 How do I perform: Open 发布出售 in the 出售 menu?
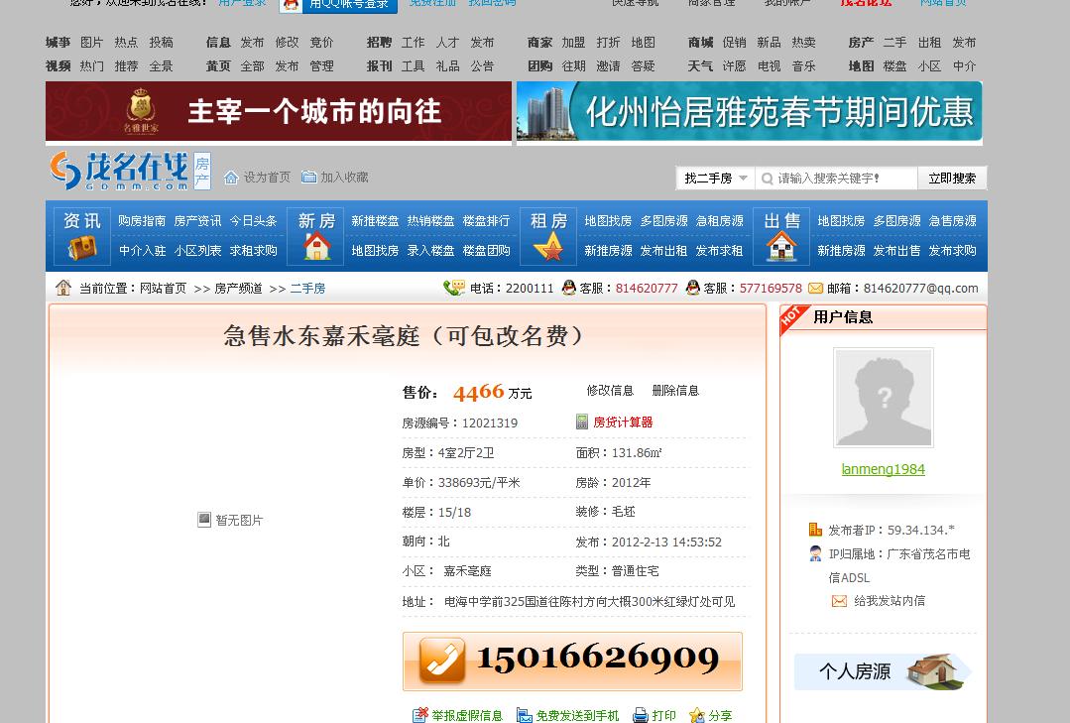coord(896,251)
